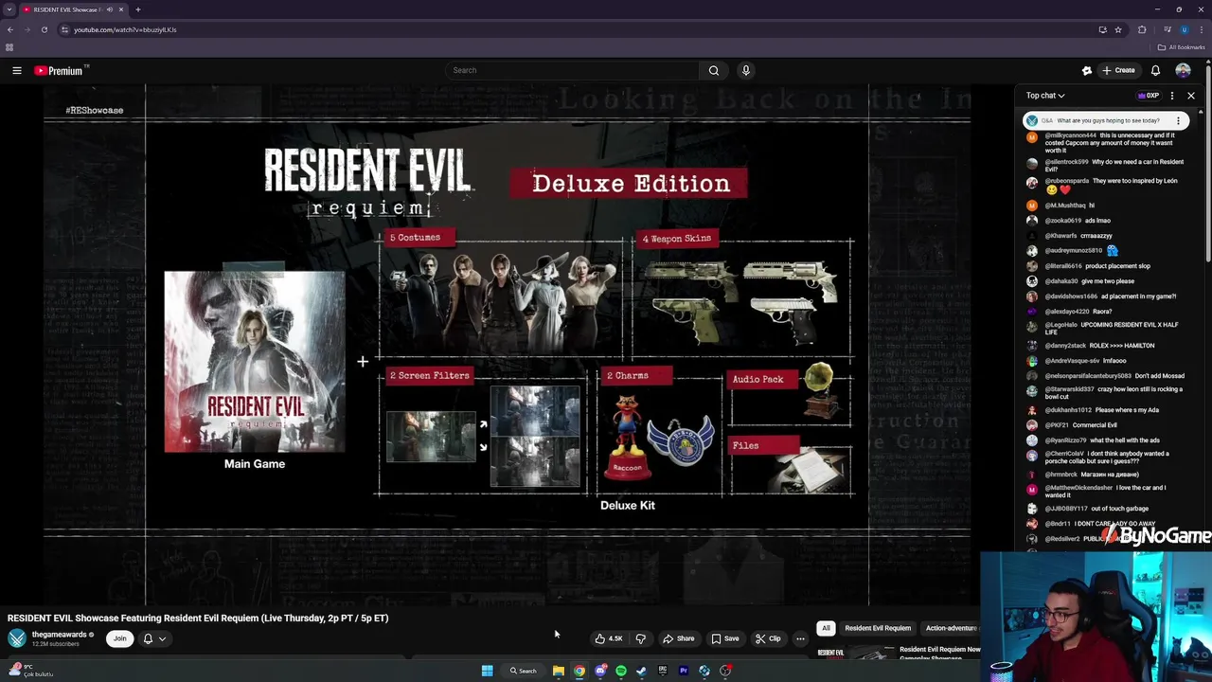The image size is (1212, 682).
Task: Focus the YouTube search box
Action: 572,70
